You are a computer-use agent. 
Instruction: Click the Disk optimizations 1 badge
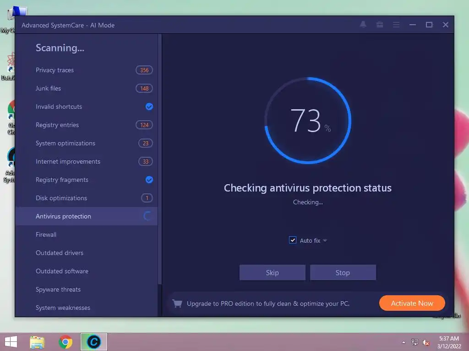pos(147,198)
